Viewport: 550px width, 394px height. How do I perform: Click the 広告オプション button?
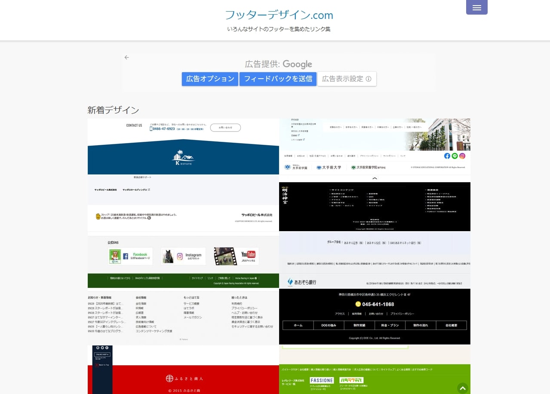click(210, 79)
